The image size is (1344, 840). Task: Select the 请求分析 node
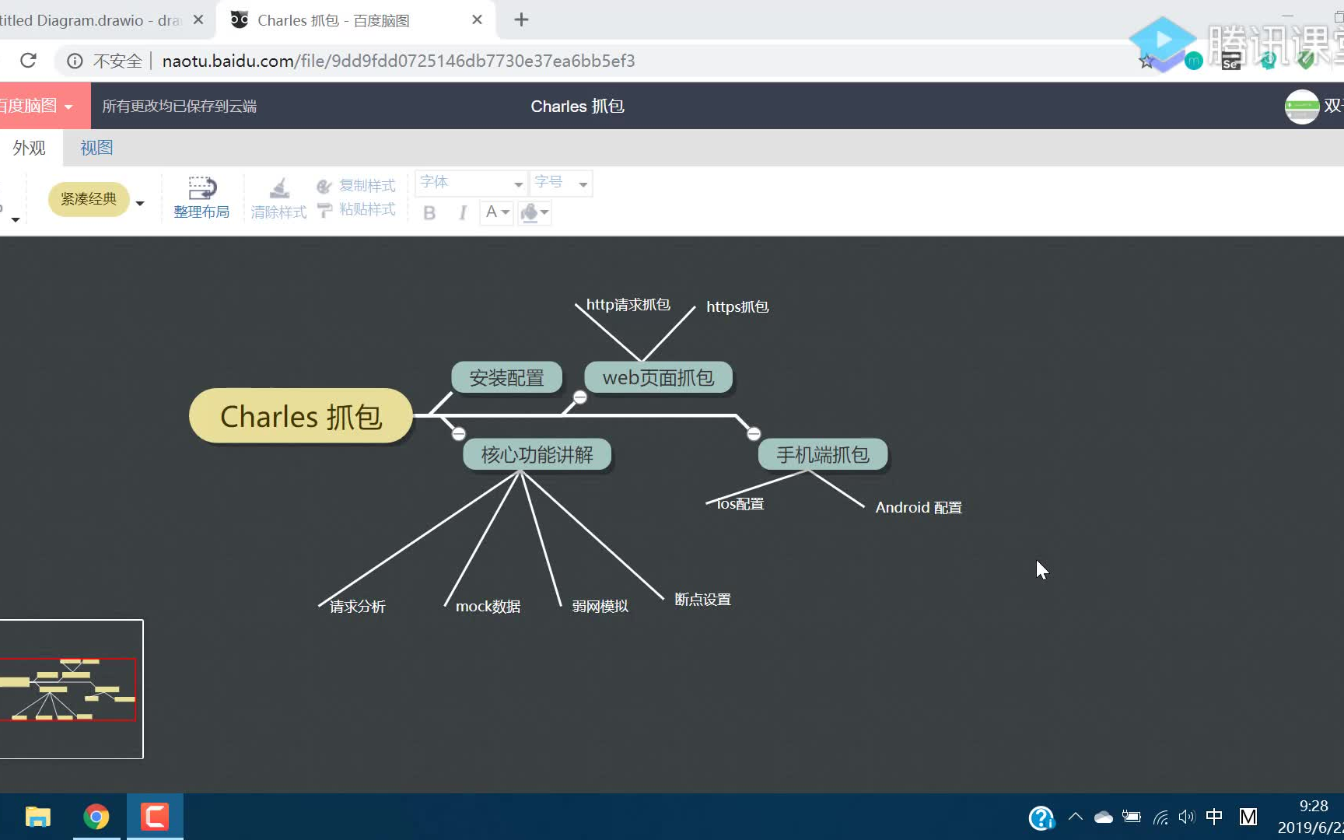coord(357,607)
